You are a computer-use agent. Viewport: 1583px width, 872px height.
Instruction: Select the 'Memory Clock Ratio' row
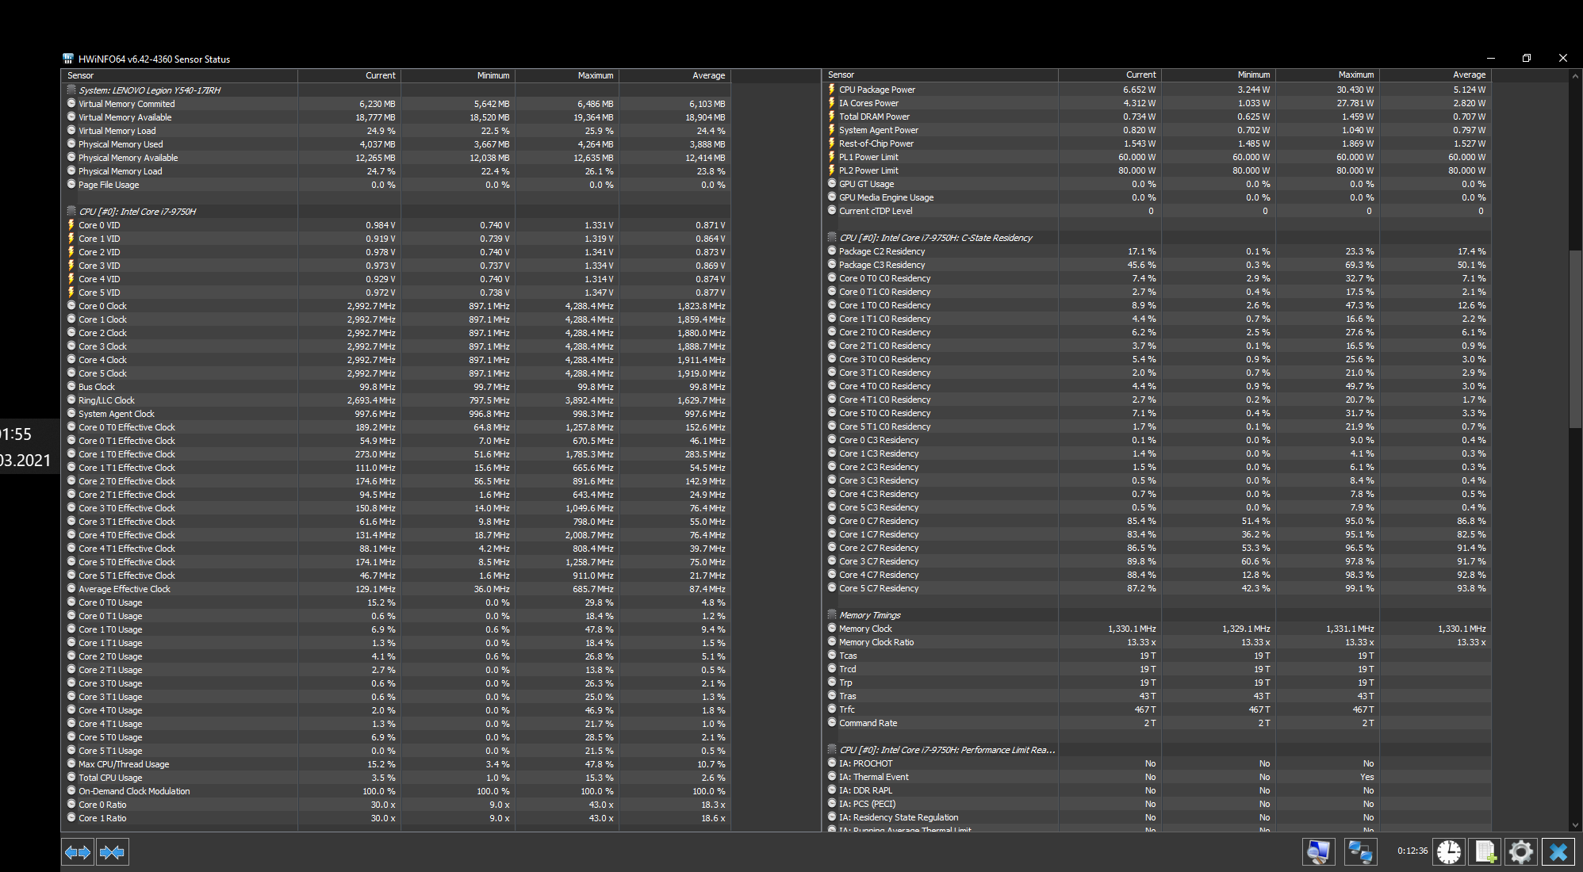click(1157, 642)
